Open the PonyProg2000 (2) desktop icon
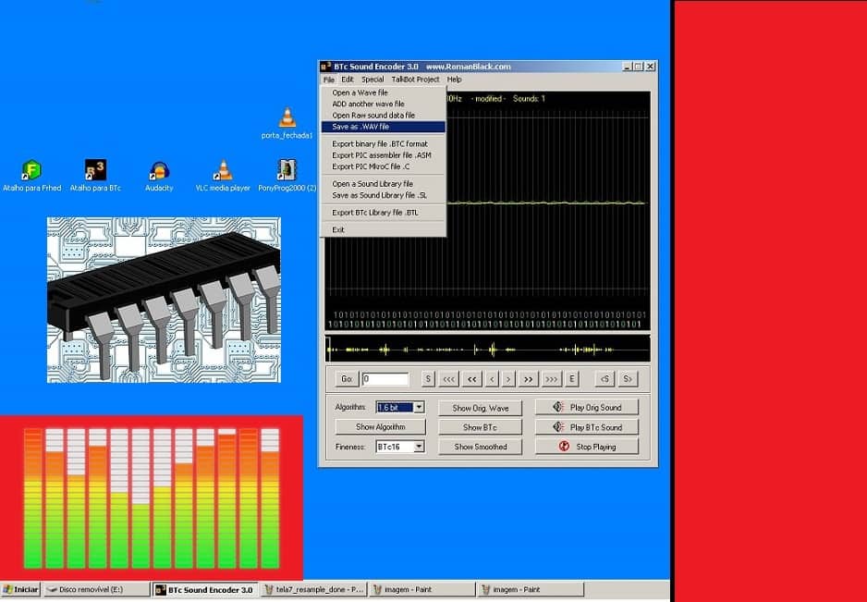867x602 pixels. (287, 170)
